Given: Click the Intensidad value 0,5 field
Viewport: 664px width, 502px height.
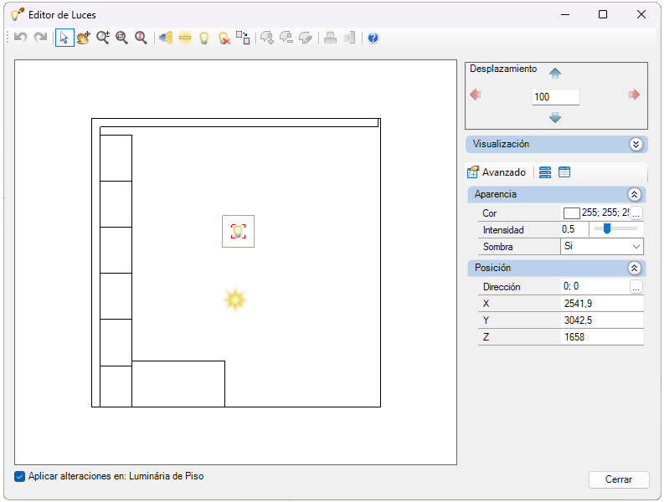Looking at the screenshot, I should 574,229.
